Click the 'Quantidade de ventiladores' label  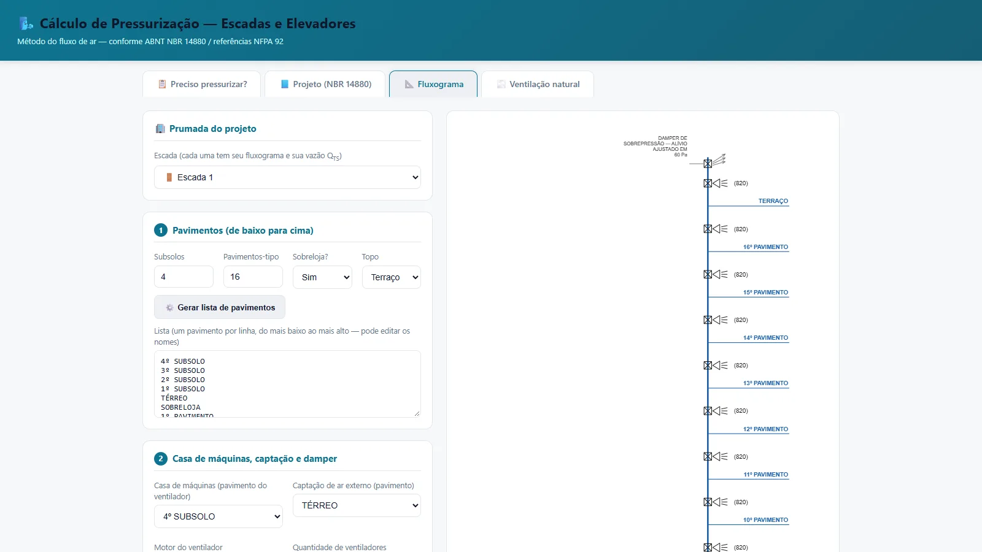(x=339, y=547)
